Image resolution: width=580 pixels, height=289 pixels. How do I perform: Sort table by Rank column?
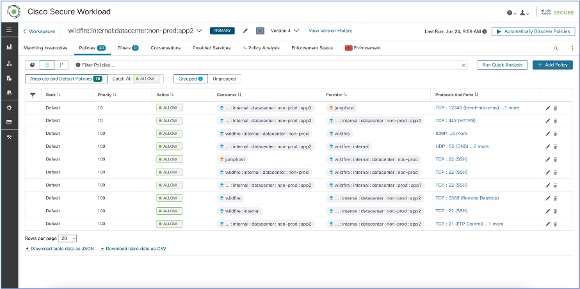point(53,95)
